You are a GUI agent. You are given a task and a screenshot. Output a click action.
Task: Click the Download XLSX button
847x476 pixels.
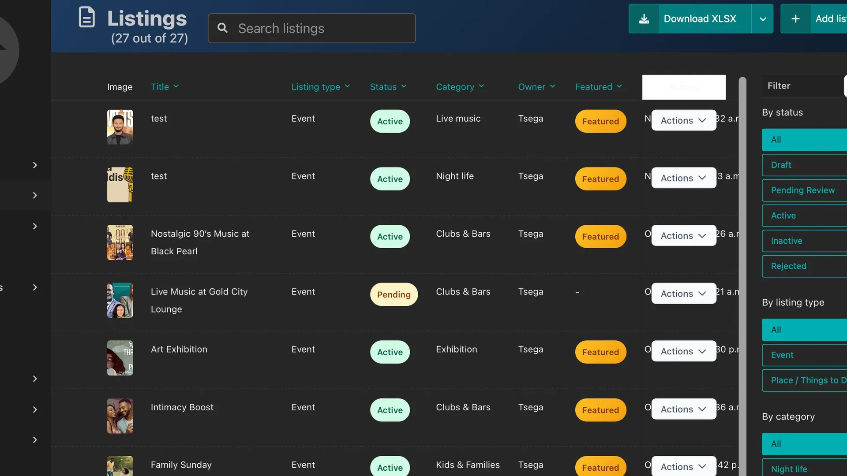point(700,19)
